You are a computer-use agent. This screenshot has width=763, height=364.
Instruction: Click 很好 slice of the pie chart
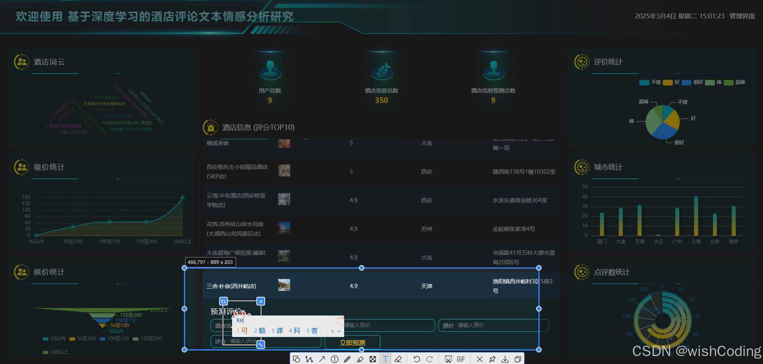[664, 132]
